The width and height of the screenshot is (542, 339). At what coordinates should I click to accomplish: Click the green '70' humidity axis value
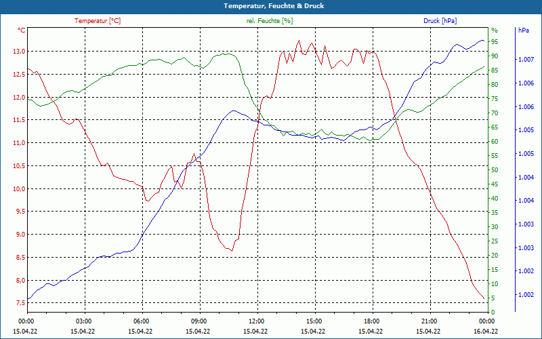495,113
